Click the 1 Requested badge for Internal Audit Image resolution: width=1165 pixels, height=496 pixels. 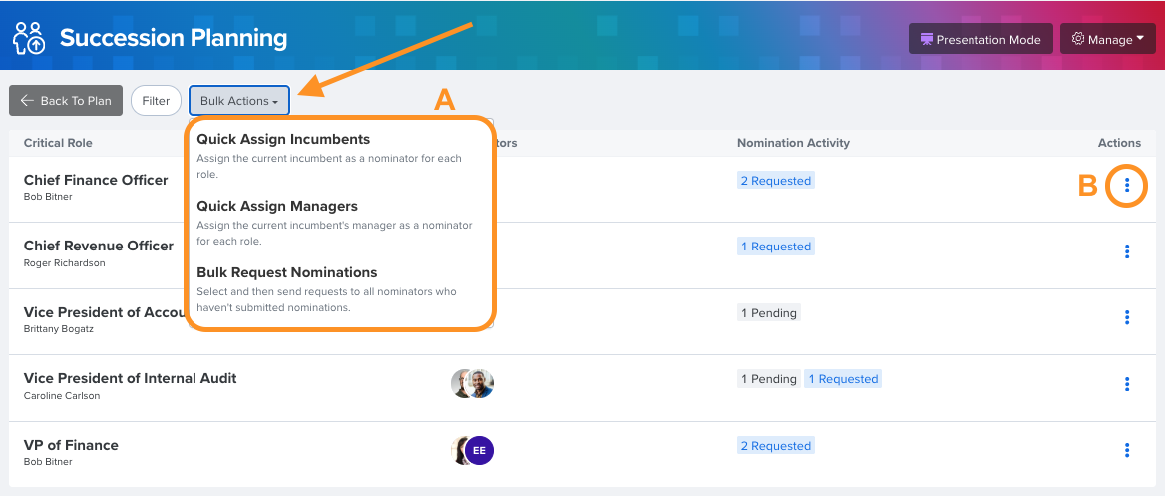point(843,379)
